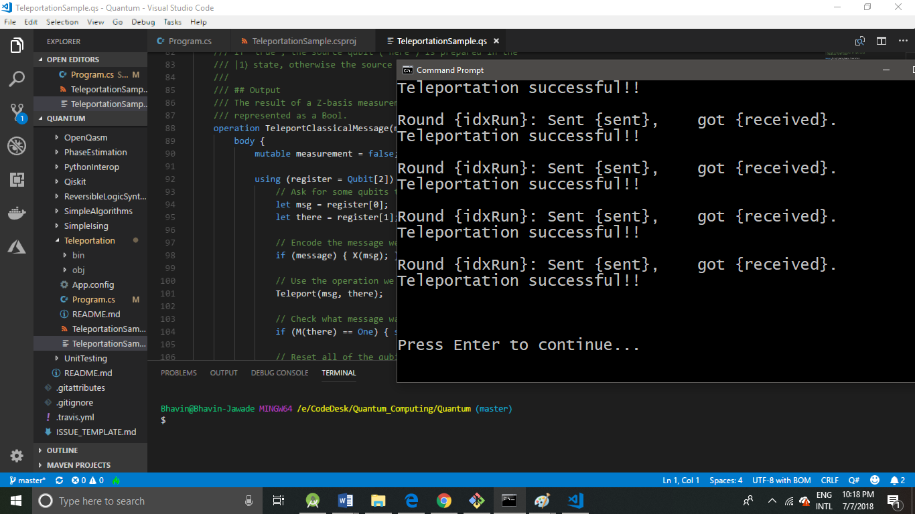The image size is (915, 514).
Task: Open the Debug view icon
Action: pos(17,146)
